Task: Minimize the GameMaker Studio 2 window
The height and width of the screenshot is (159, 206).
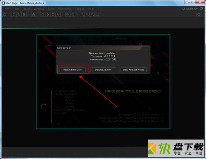Action: 187,2
